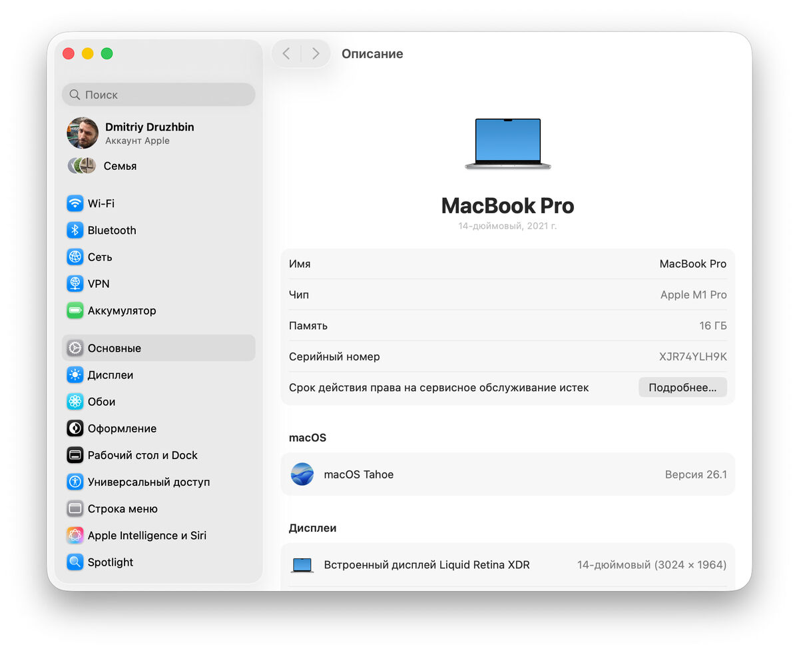Click the Основные gear icon
799x653 pixels.
pyautogui.click(x=75, y=348)
